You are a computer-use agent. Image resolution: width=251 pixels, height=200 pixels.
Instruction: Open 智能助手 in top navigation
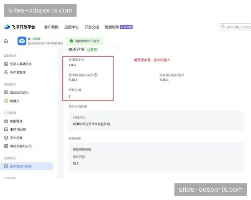(x=112, y=27)
